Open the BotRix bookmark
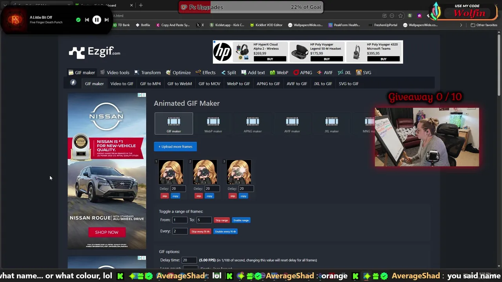The height and width of the screenshot is (282, 502). [x=143, y=25]
